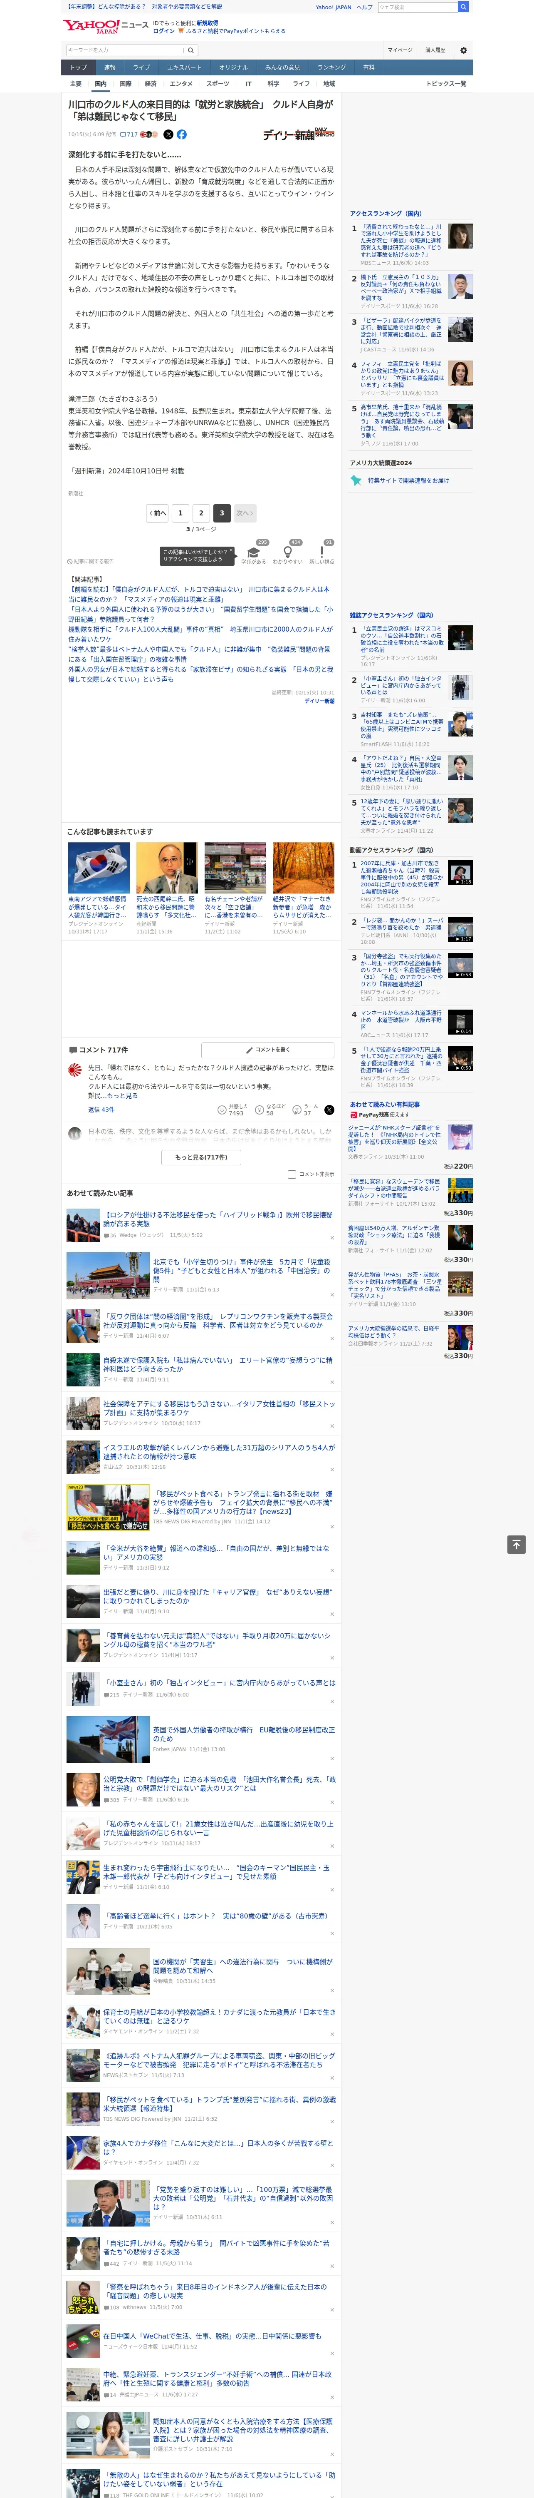Viewport: 534px width, 2498px height.
Task: Open the エキスパート tab
Action: click(x=184, y=67)
